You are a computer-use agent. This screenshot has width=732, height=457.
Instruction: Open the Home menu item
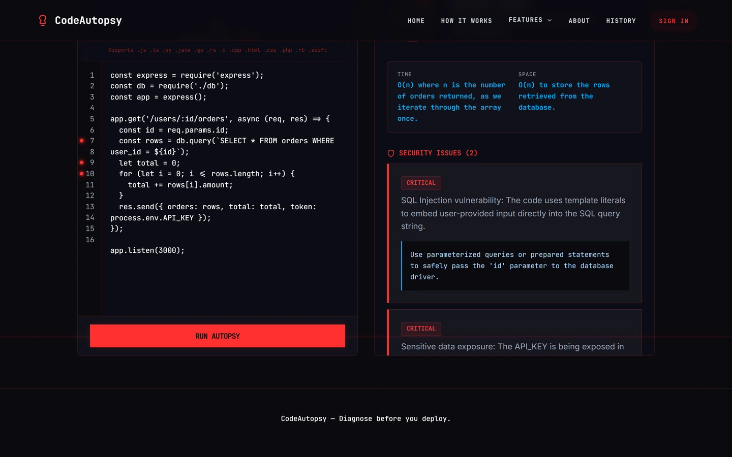point(416,21)
